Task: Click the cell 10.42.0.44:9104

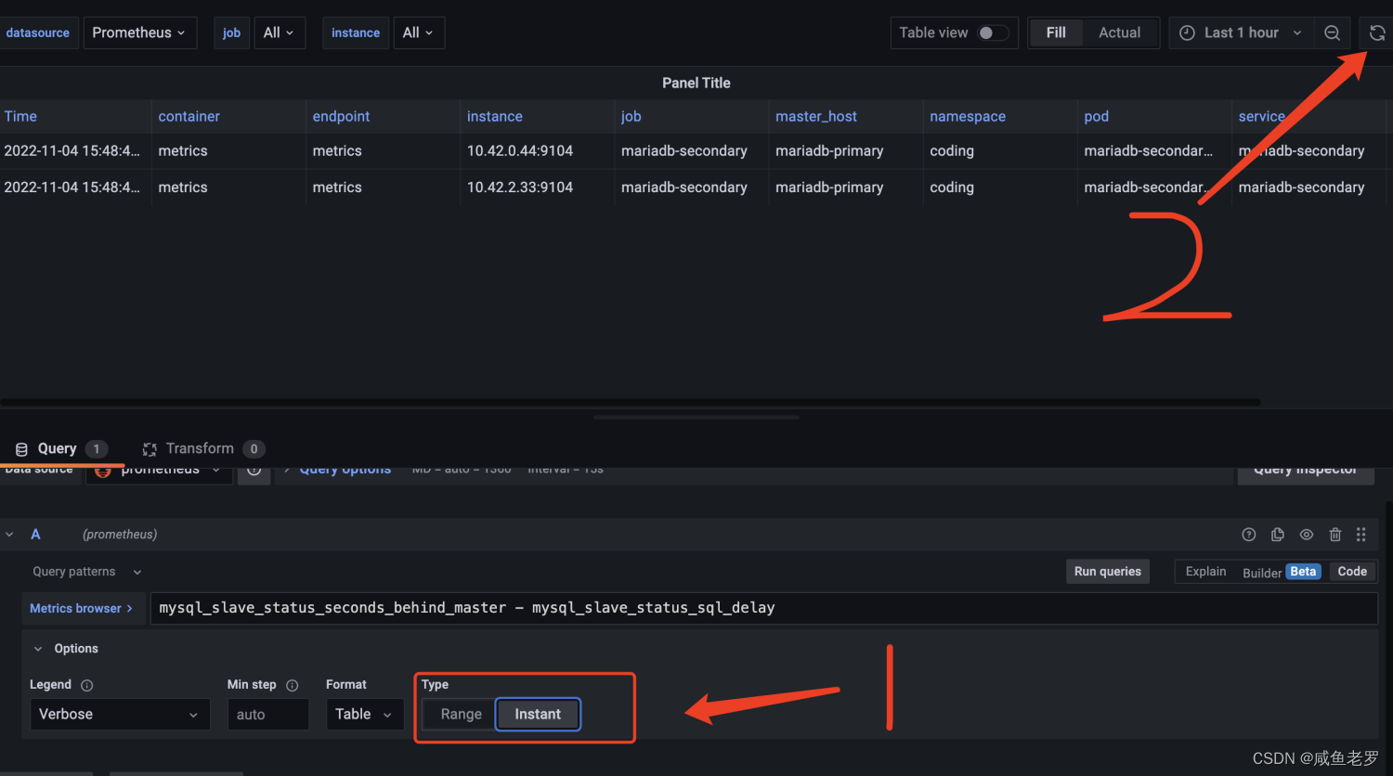Action: 519,150
